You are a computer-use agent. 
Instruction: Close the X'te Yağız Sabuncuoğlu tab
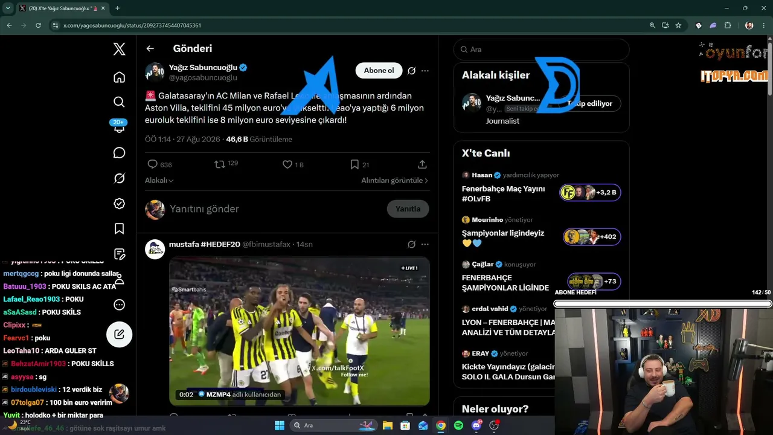coord(102,8)
